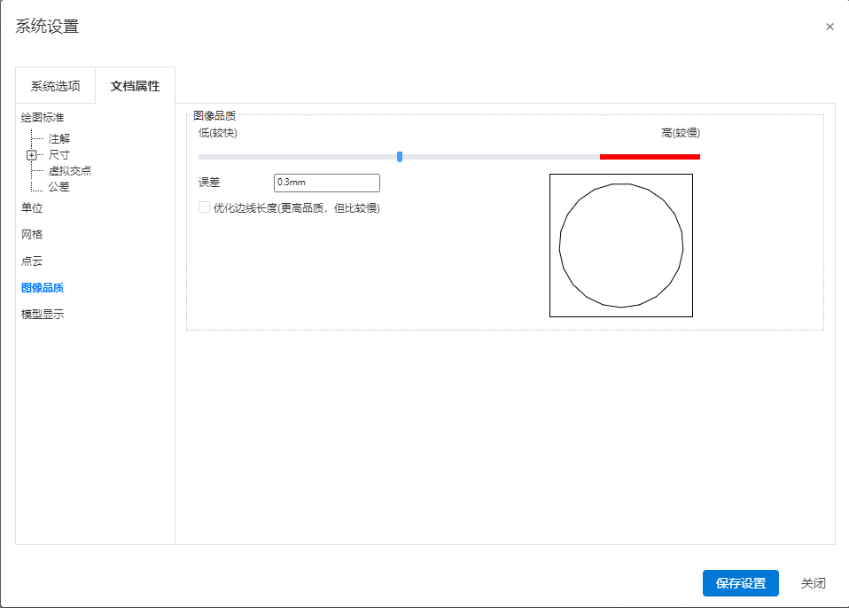Image resolution: width=849 pixels, height=608 pixels.
Task: Open the 单位 settings page
Action: [32, 208]
